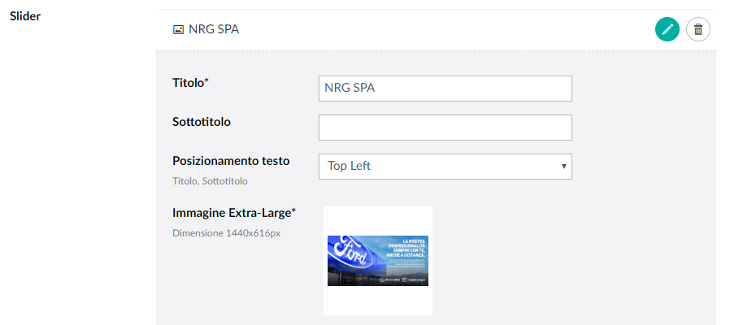
Task: Click the Posizionamento testo label
Action: tap(231, 161)
